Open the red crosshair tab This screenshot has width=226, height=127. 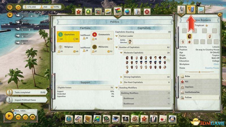click(147, 12)
